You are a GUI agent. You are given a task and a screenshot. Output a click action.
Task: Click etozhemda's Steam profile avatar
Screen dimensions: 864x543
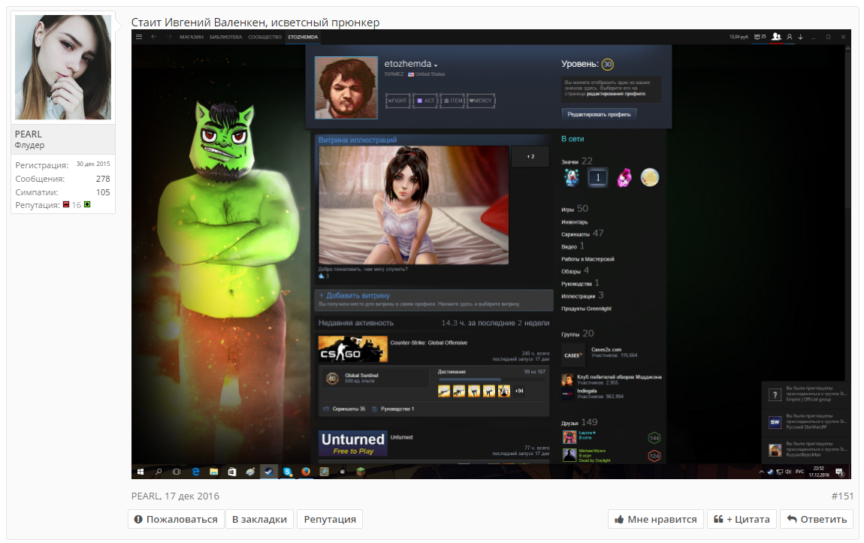pyautogui.click(x=346, y=88)
